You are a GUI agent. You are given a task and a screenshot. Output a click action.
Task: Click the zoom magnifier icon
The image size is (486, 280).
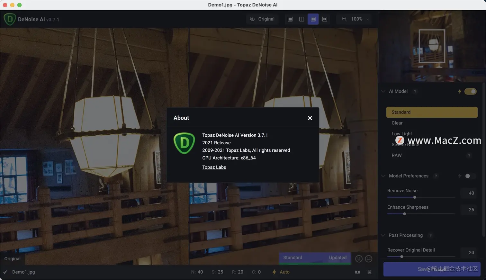click(344, 19)
